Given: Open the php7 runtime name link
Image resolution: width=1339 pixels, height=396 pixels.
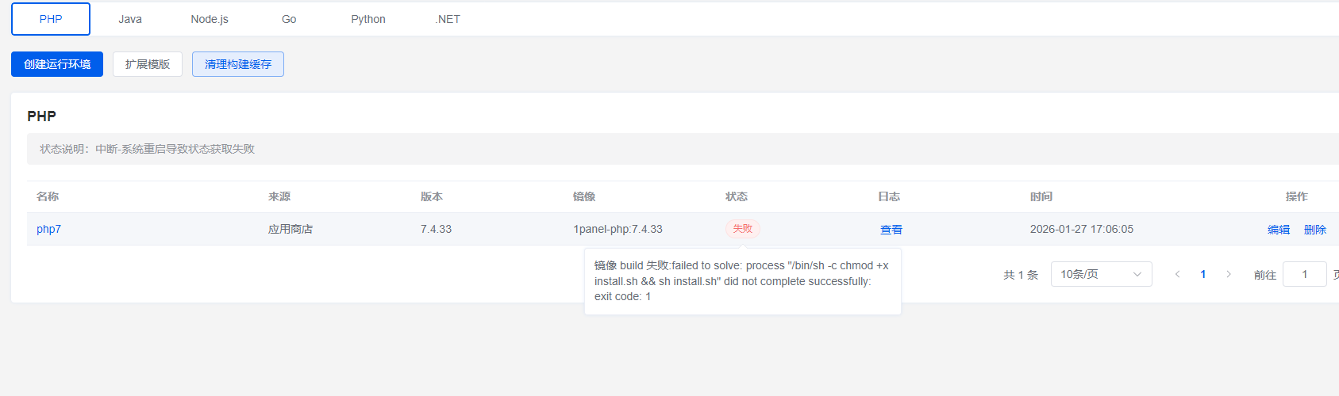Looking at the screenshot, I should [48, 229].
